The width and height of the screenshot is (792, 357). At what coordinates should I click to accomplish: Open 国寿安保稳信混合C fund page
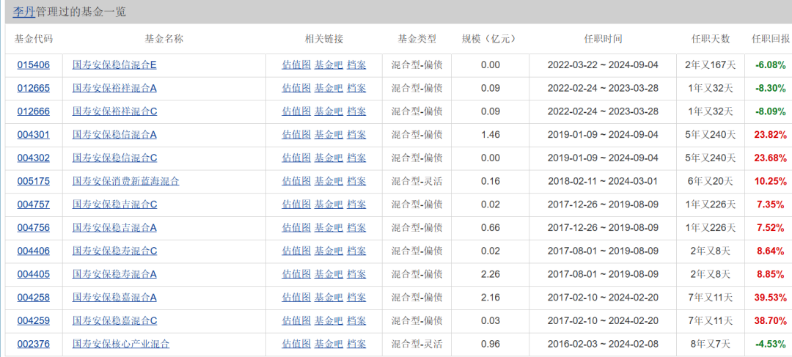[114, 158]
